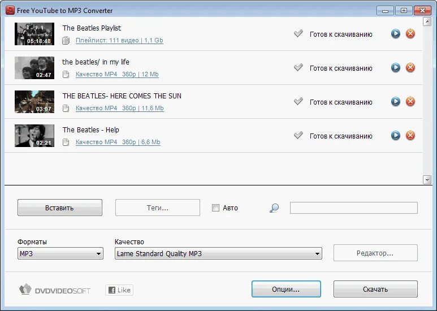Click the DVDVideoSoft logo
This screenshot has height=311, width=437.
(x=55, y=290)
